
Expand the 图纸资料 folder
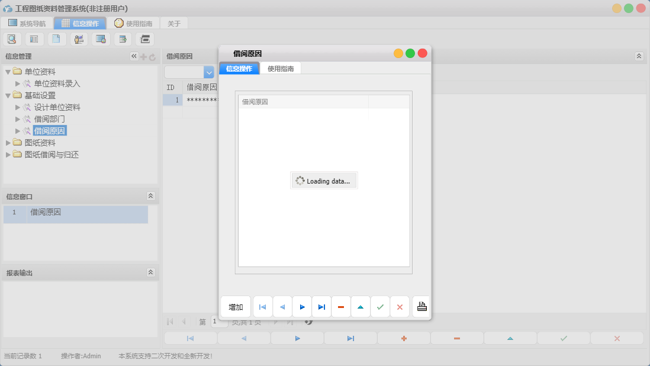8,143
